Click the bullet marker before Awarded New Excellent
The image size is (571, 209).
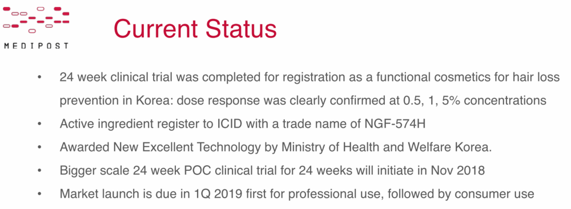click(40, 147)
